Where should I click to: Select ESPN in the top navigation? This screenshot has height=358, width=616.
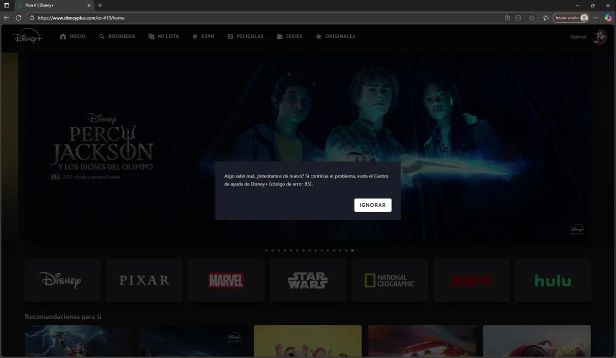click(203, 36)
